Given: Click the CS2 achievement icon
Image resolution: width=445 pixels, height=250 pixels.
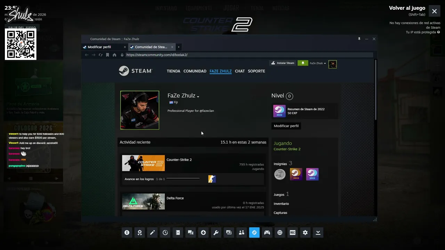Looking at the screenshot, I should (x=212, y=179).
